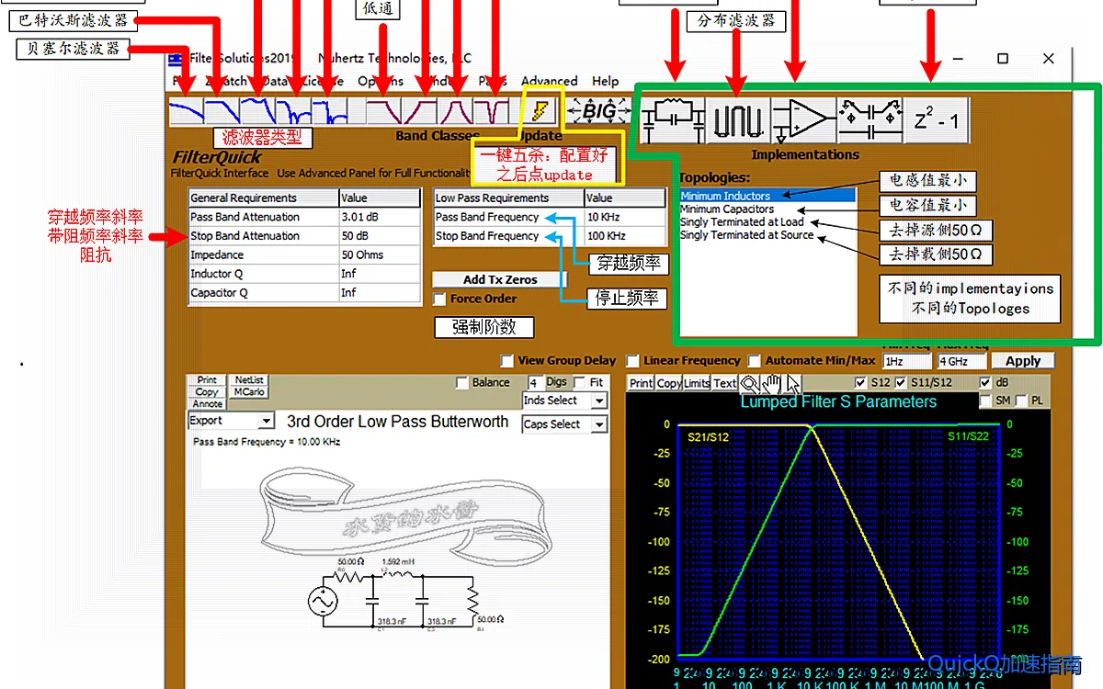1103x689 pixels.
Task: Choose the lumped LC implementation icon
Action: pos(673,119)
